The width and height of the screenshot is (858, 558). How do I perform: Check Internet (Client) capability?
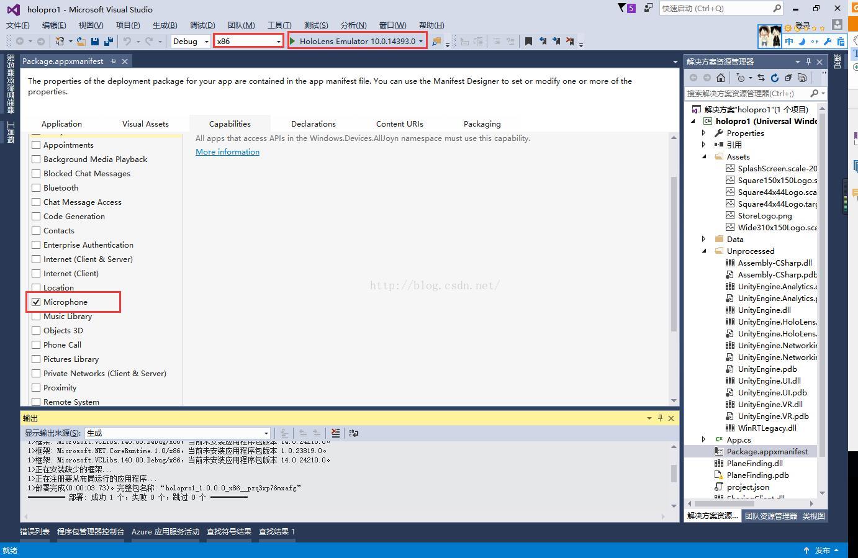pyautogui.click(x=36, y=274)
